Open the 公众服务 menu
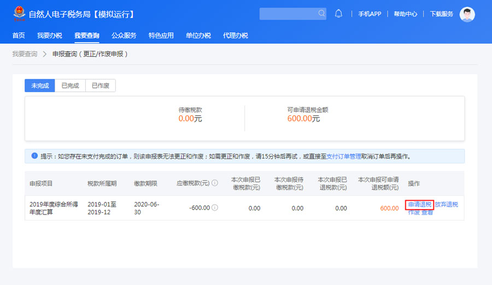This screenshot has width=492, height=285. [x=124, y=36]
